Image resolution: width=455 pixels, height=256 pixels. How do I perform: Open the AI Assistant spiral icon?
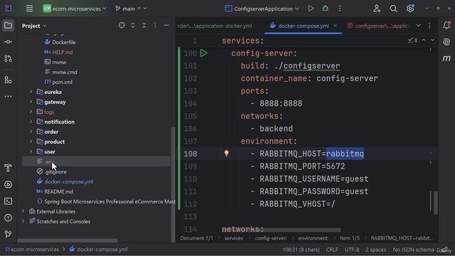point(446,42)
